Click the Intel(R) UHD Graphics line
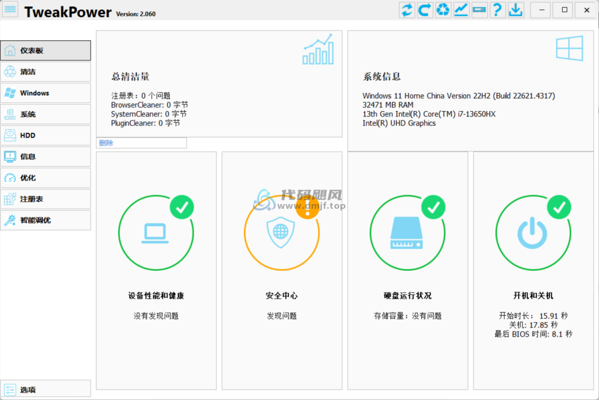This screenshot has width=599, height=400. [x=399, y=123]
